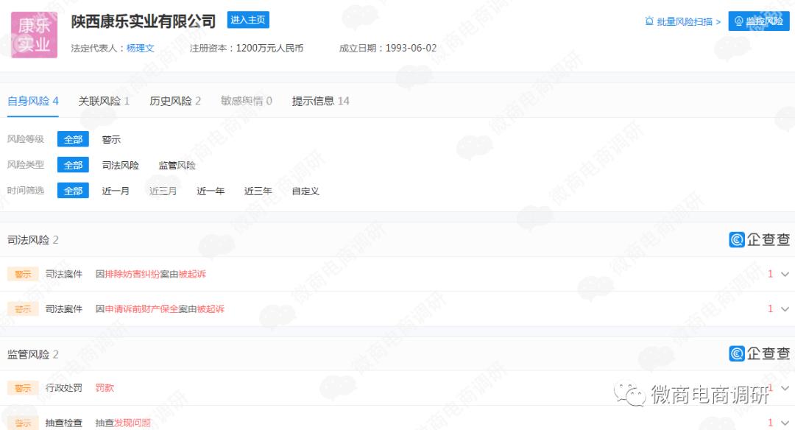795x430 pixels.
Task: Click the 监控风险 monitor button
Action: click(x=759, y=21)
